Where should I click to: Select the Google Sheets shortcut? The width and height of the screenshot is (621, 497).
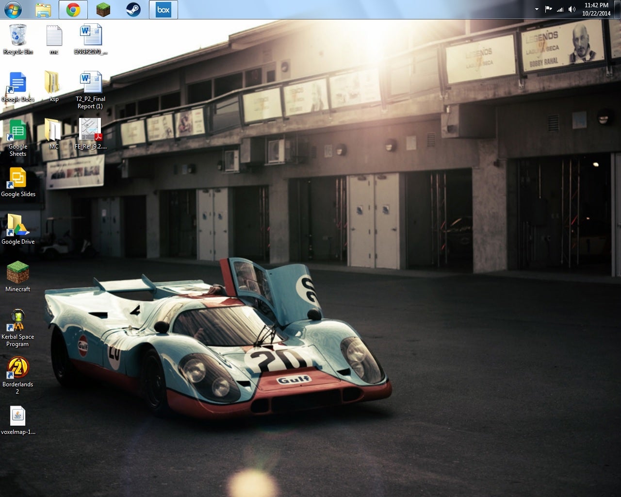18,138
